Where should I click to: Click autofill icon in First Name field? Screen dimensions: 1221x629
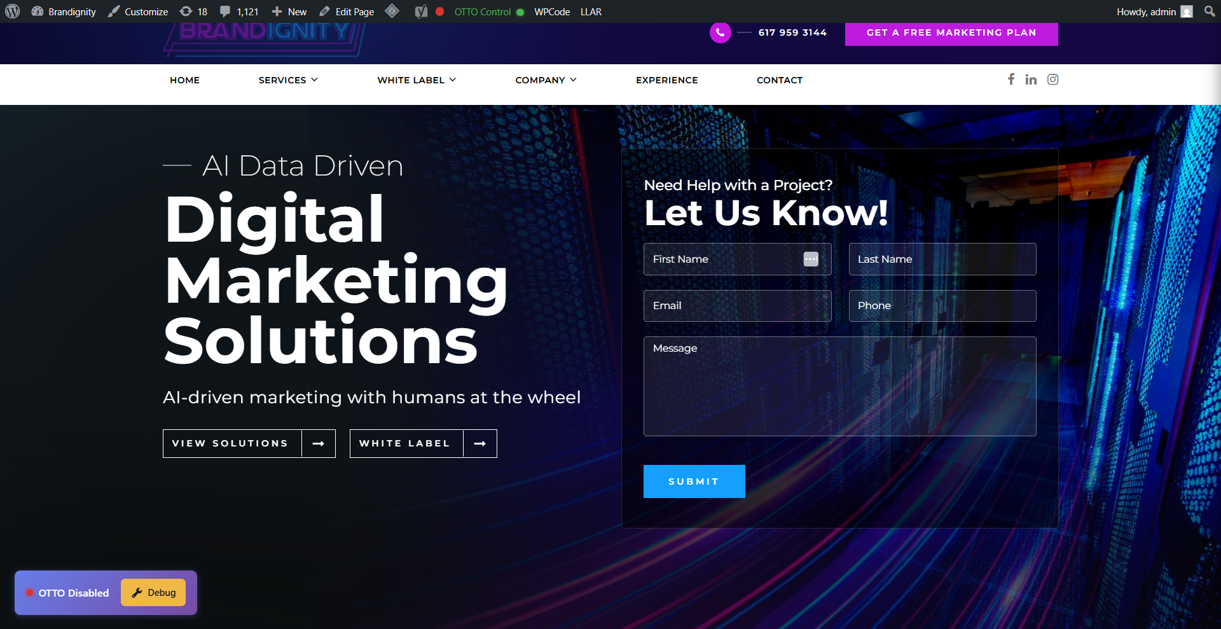[811, 259]
